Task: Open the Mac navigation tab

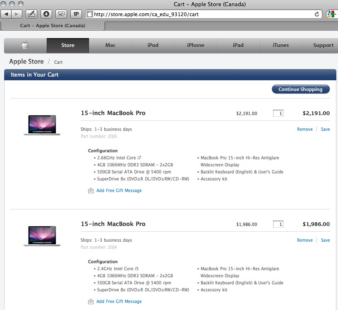Action: (x=110, y=45)
